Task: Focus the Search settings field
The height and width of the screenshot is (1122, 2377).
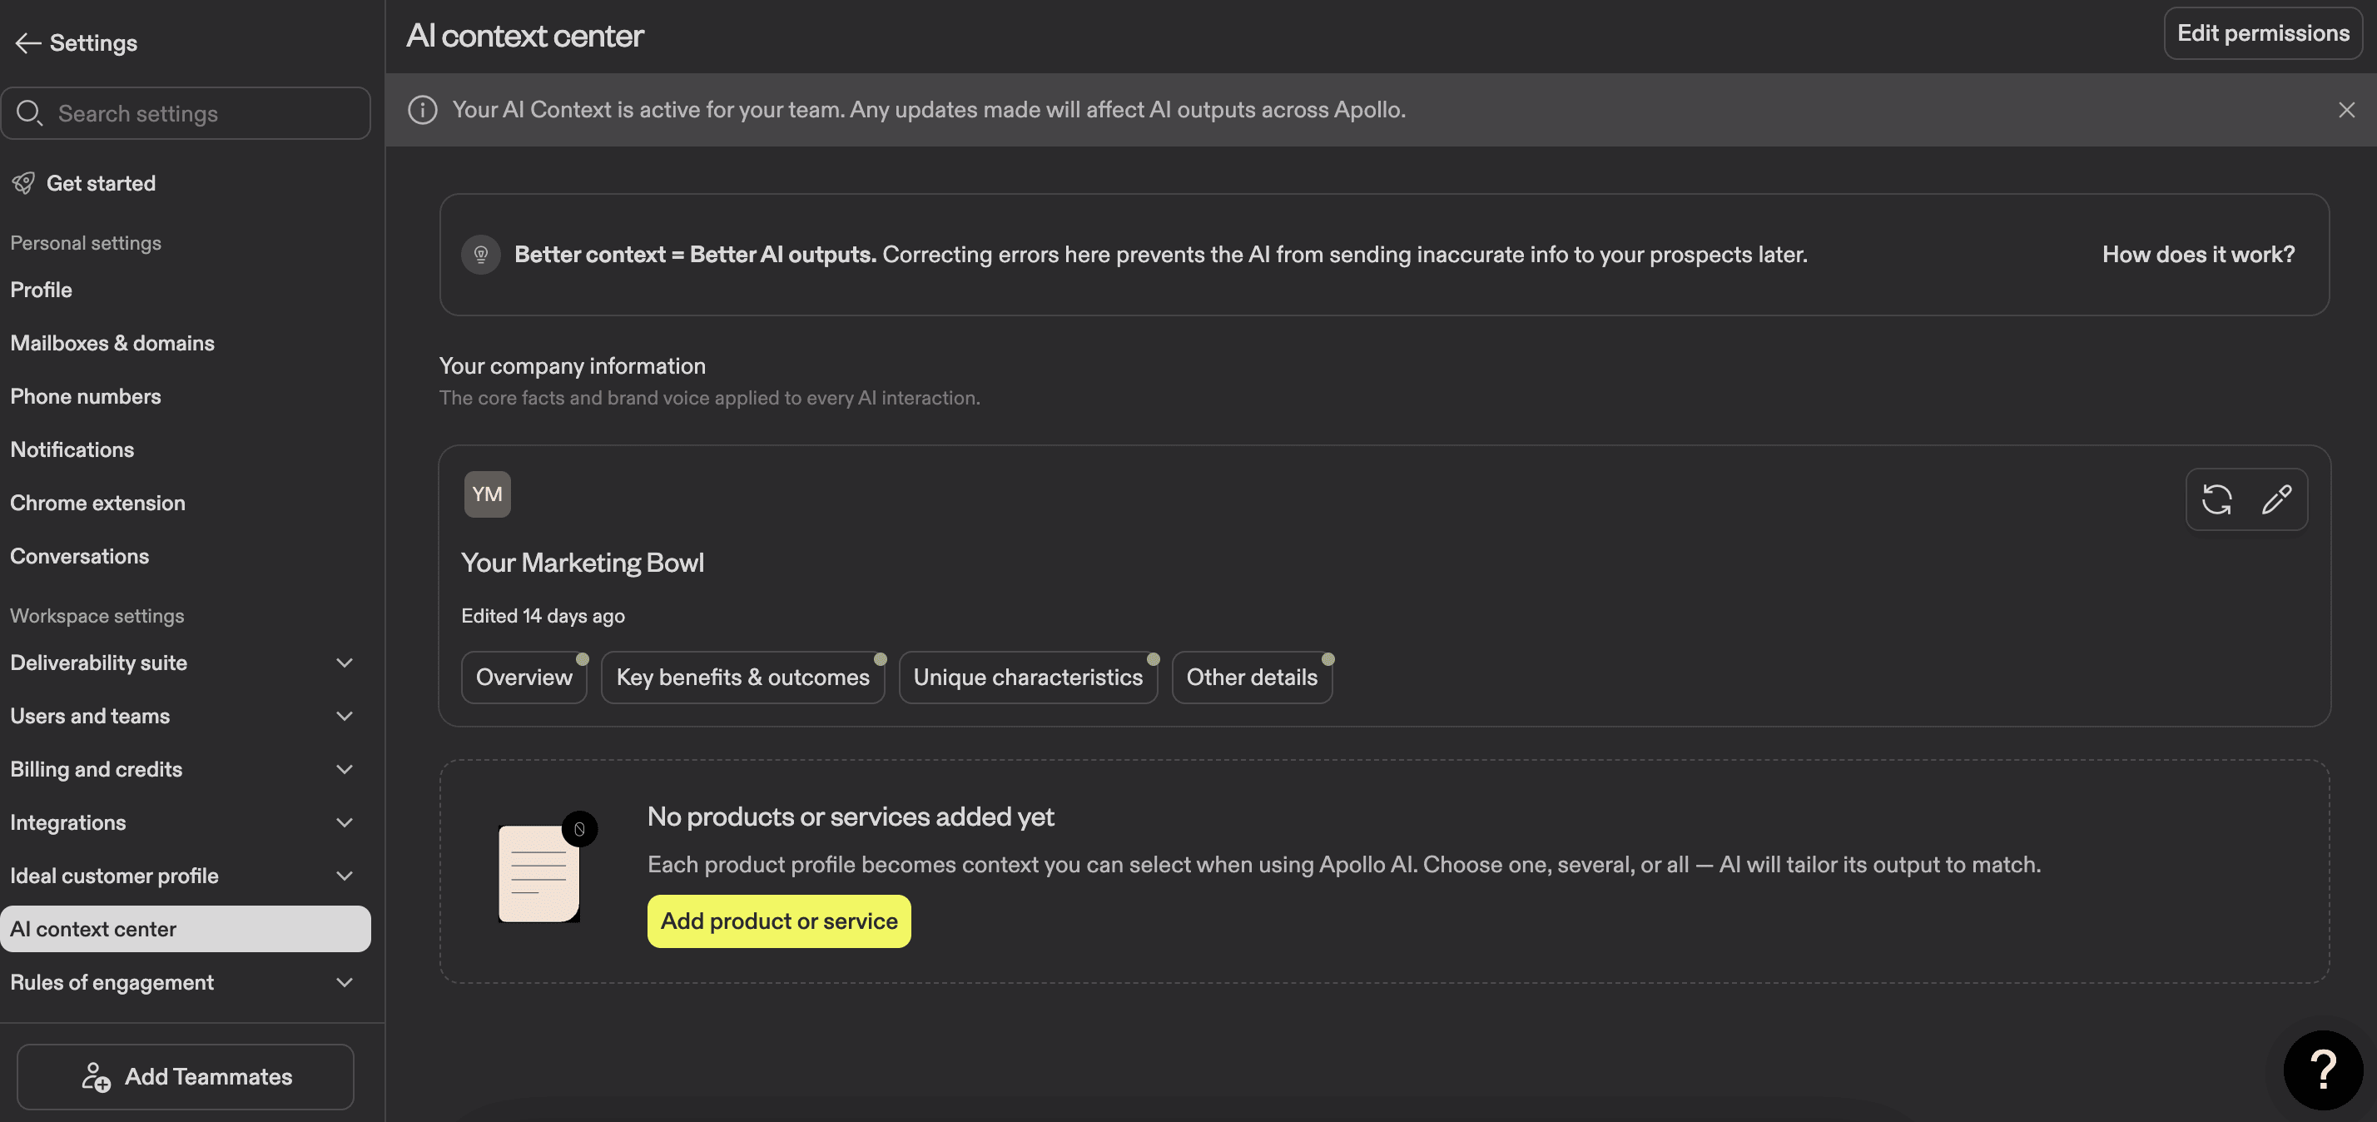Action: pos(203,113)
